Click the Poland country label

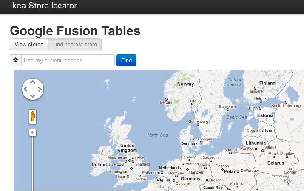pyautogui.click(x=231, y=171)
